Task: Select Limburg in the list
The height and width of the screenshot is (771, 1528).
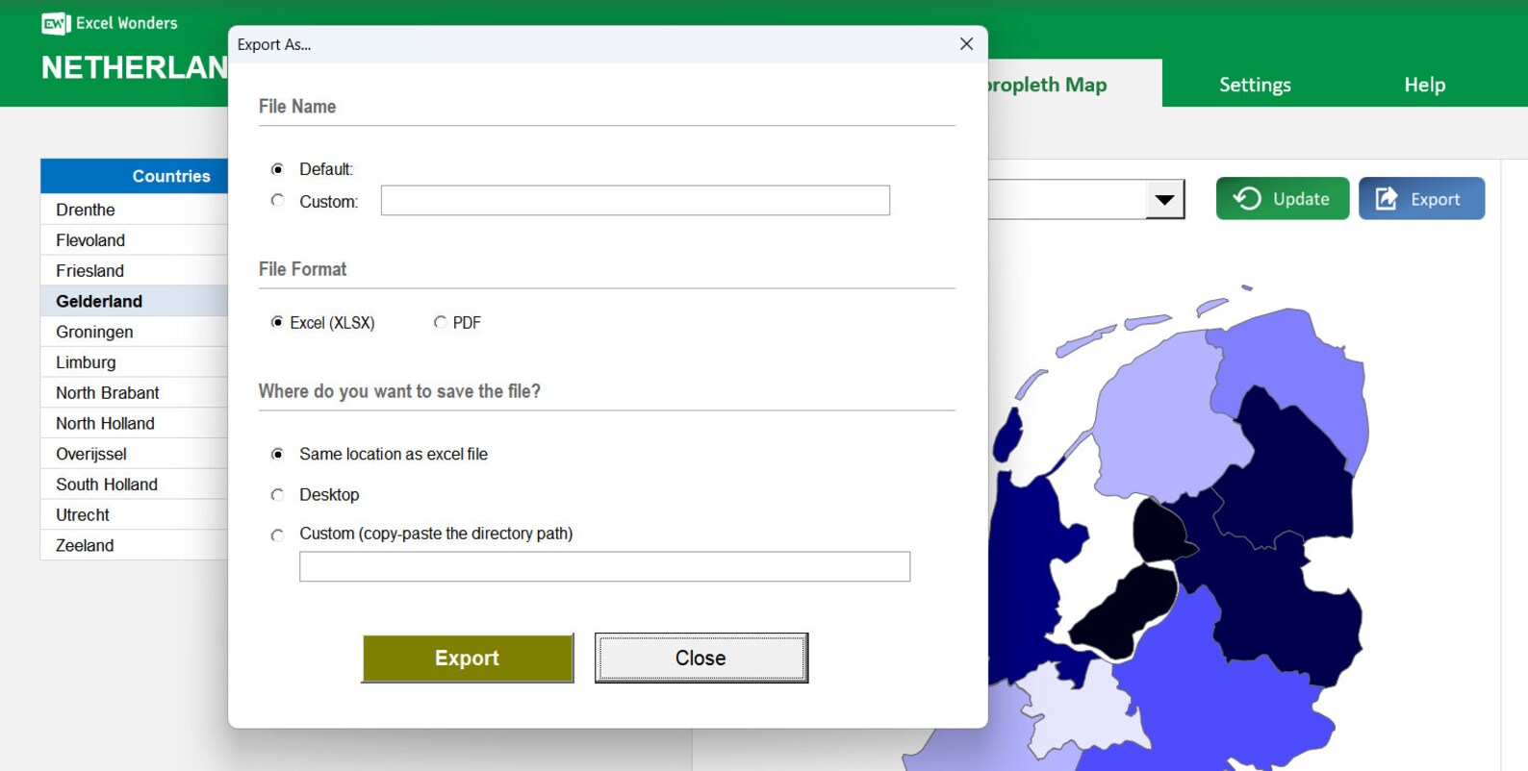Action: [x=135, y=362]
